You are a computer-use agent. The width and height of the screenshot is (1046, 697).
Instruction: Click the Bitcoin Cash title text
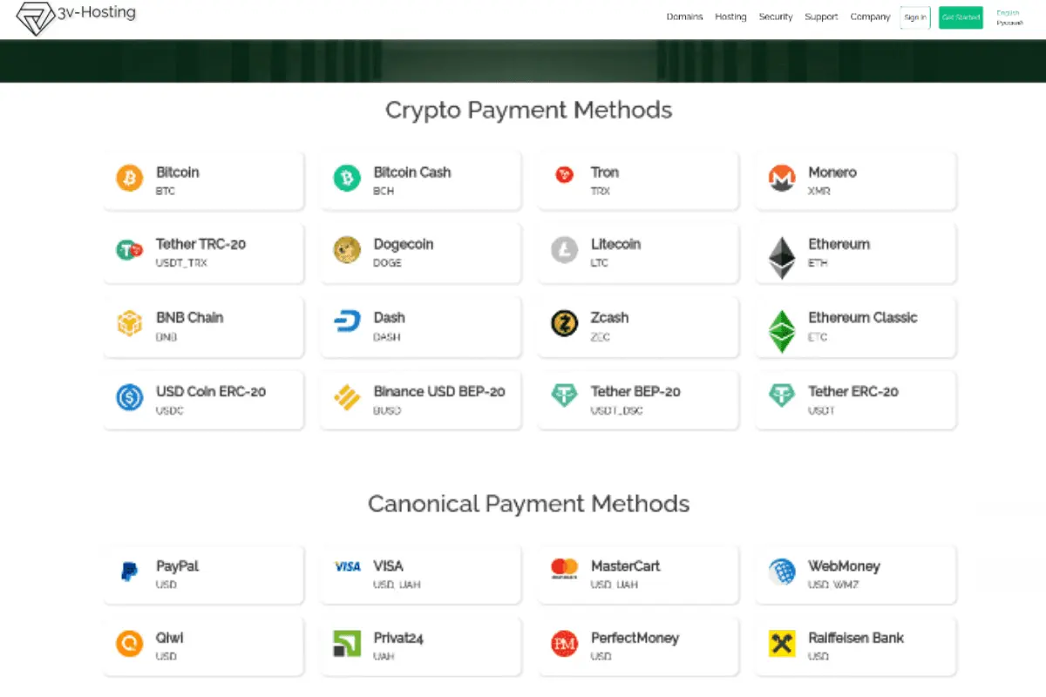pos(412,173)
